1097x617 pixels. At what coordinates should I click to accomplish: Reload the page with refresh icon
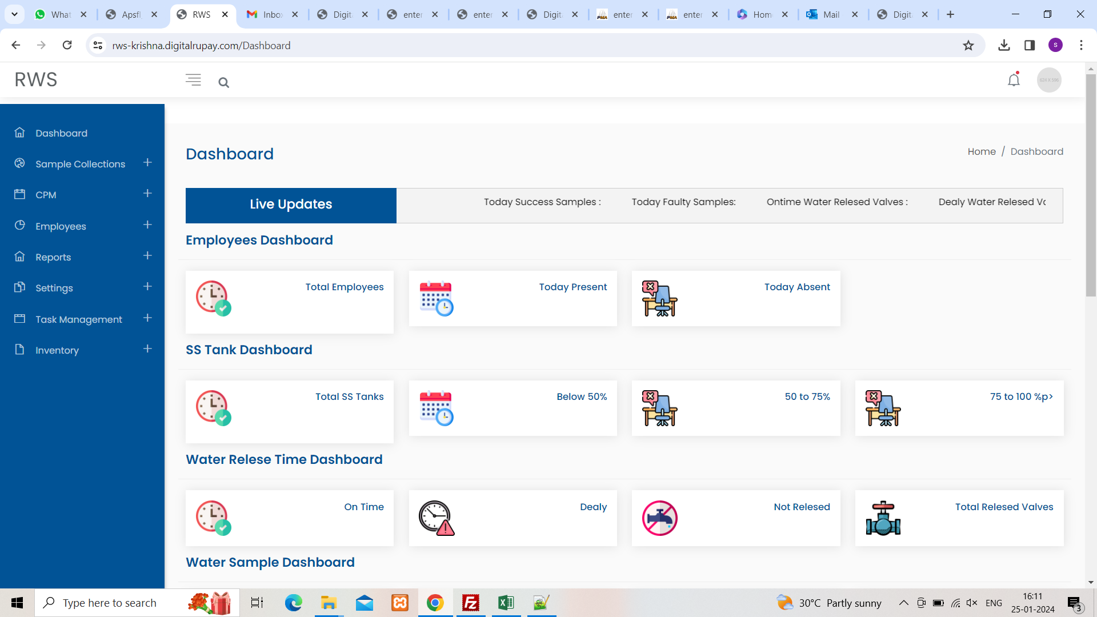67,45
